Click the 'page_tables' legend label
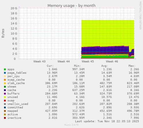Image resolution: width=143 pixels, height=128 pixels. pos(17,73)
